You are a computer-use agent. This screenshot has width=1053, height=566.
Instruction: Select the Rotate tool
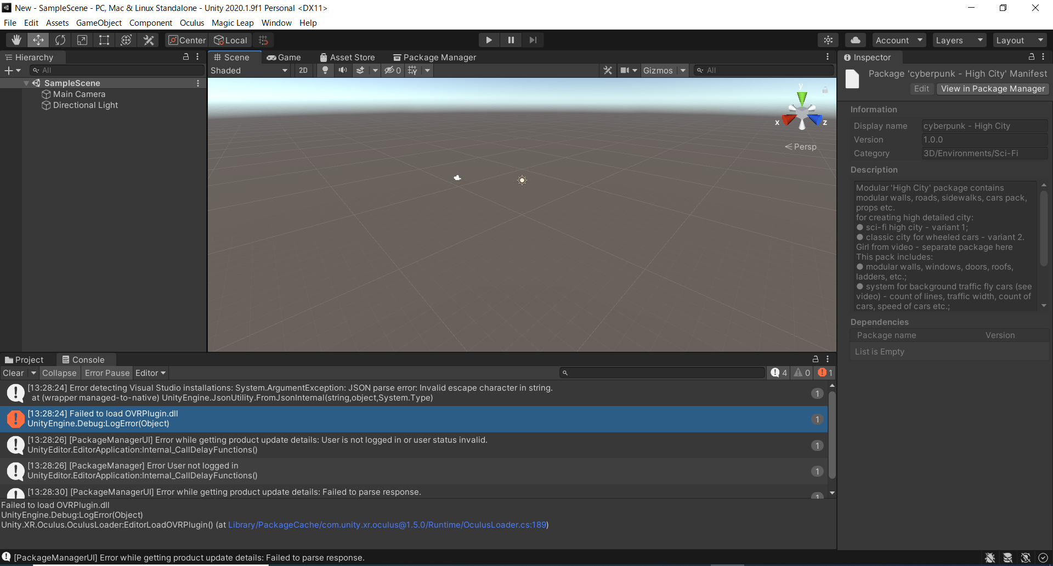point(60,40)
